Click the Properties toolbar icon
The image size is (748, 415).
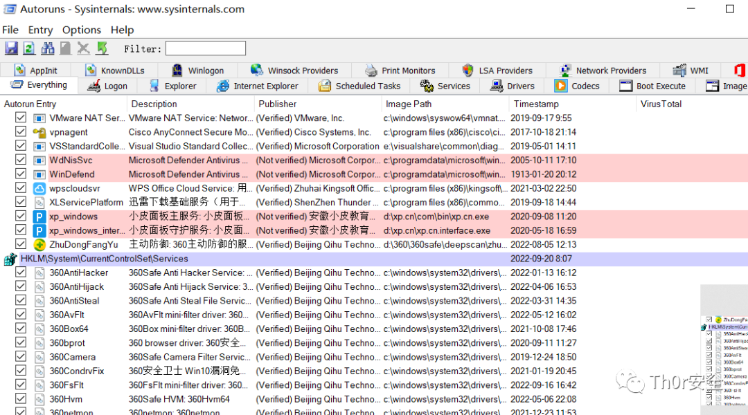click(65, 48)
